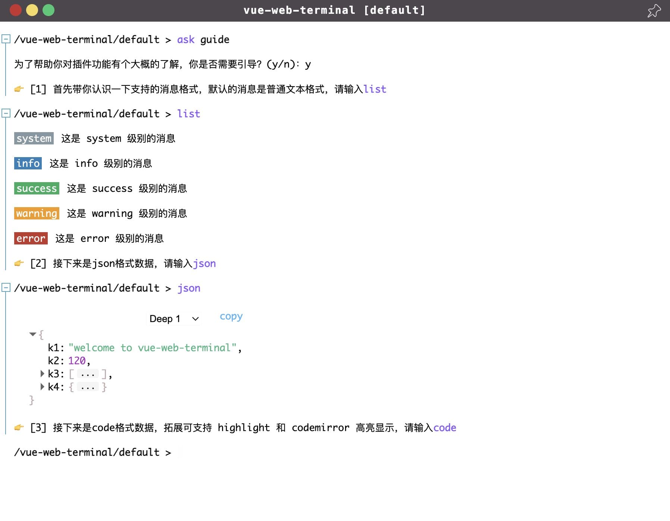Click the 'ask' command text

(186, 40)
